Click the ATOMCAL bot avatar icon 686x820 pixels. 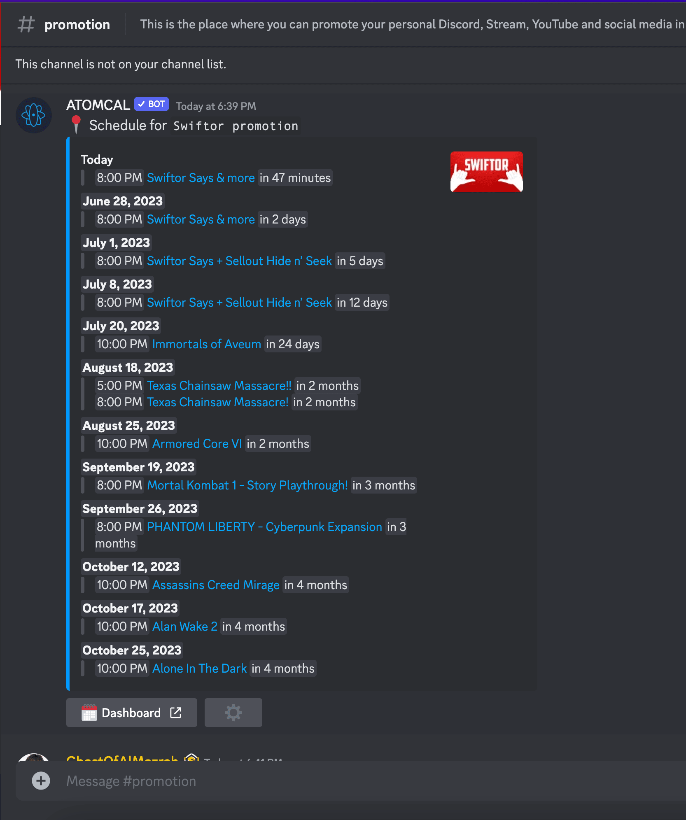tap(34, 115)
